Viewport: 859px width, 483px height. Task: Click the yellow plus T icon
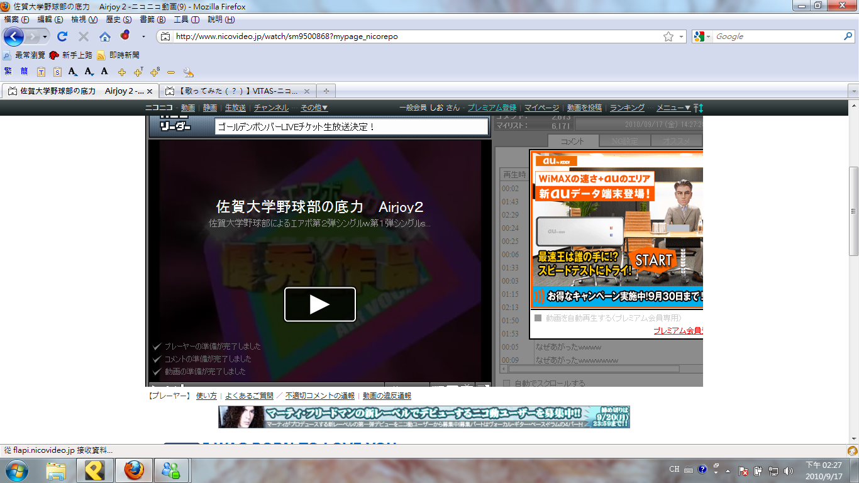pyautogui.click(x=138, y=72)
